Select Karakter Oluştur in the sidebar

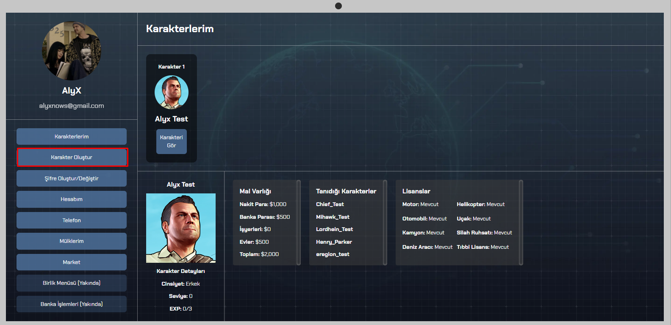(x=72, y=157)
